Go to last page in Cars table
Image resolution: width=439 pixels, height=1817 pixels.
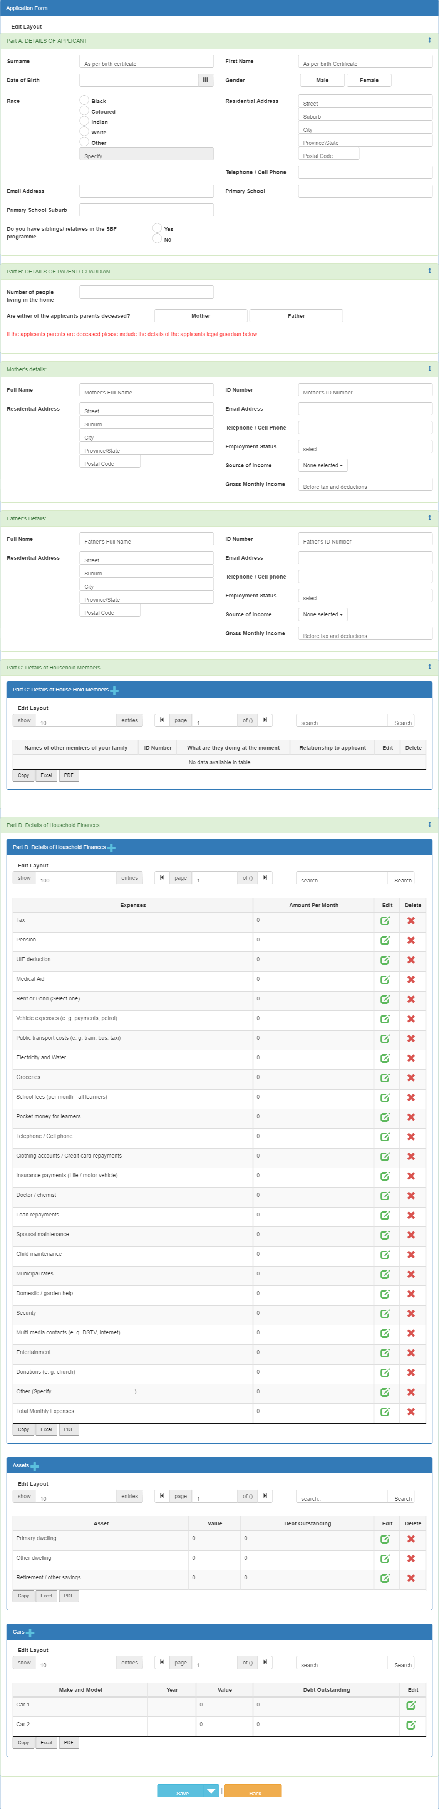pyautogui.click(x=265, y=1663)
